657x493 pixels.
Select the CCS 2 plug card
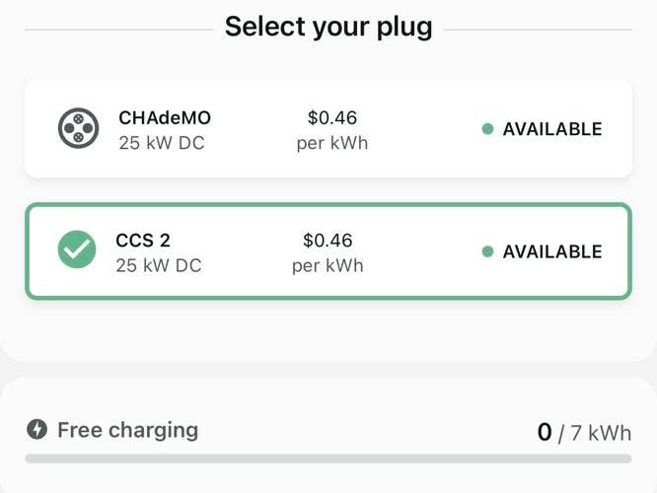[328, 251]
